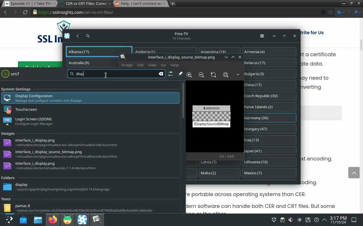This screenshot has height=226, width=363.
Task: Click vm7 user avatar in launcher
Action: (5, 74)
